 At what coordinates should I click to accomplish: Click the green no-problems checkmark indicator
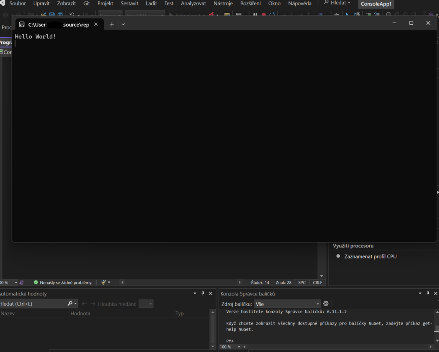36,283
